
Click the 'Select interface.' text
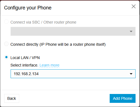point(24,65)
